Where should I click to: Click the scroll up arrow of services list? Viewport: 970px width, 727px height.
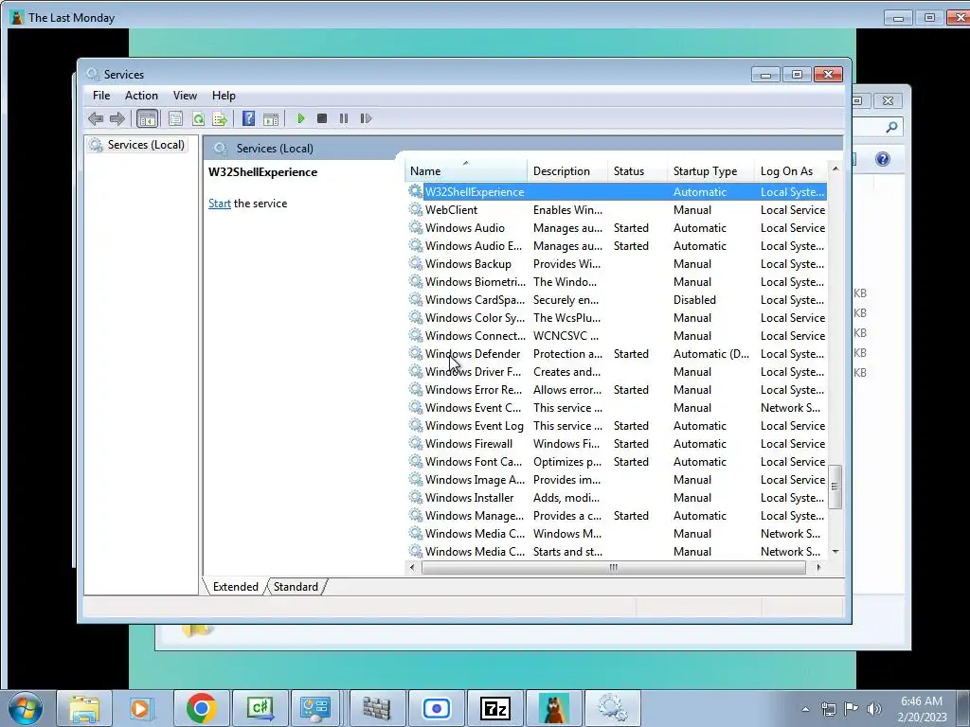(x=835, y=168)
